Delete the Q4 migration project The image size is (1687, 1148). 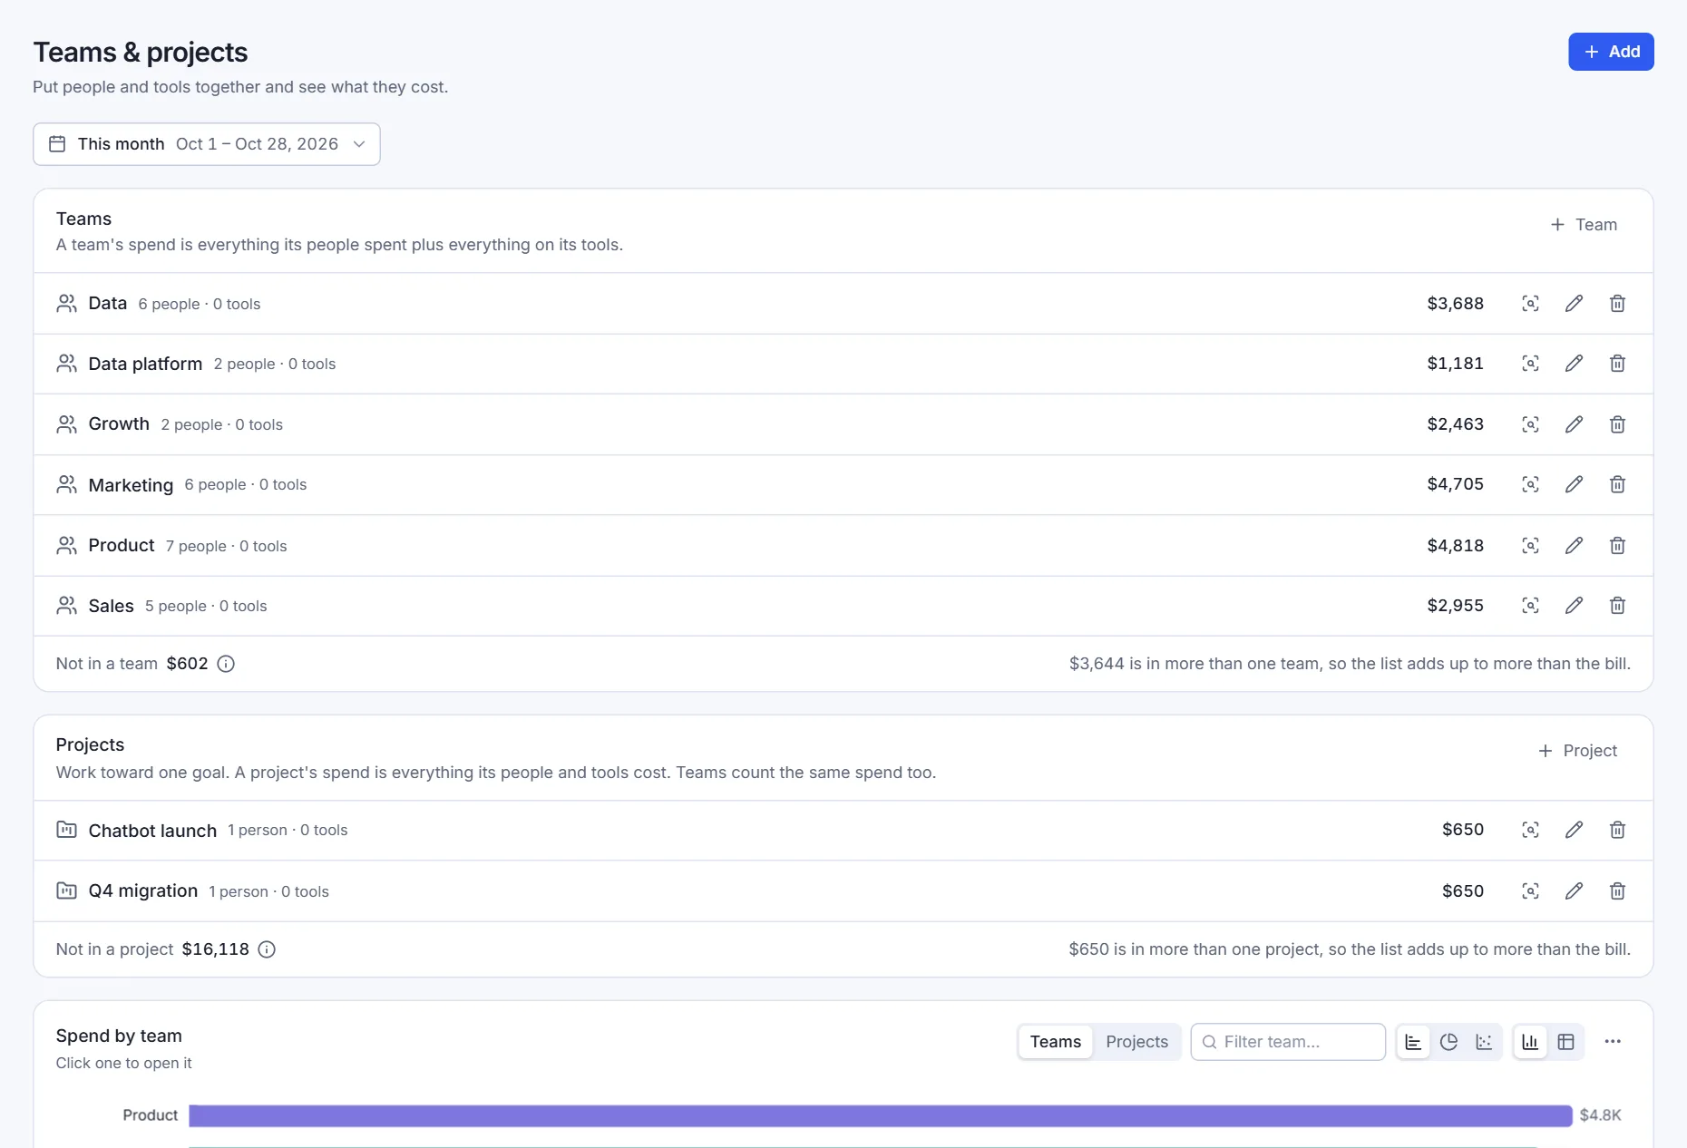1617,890
